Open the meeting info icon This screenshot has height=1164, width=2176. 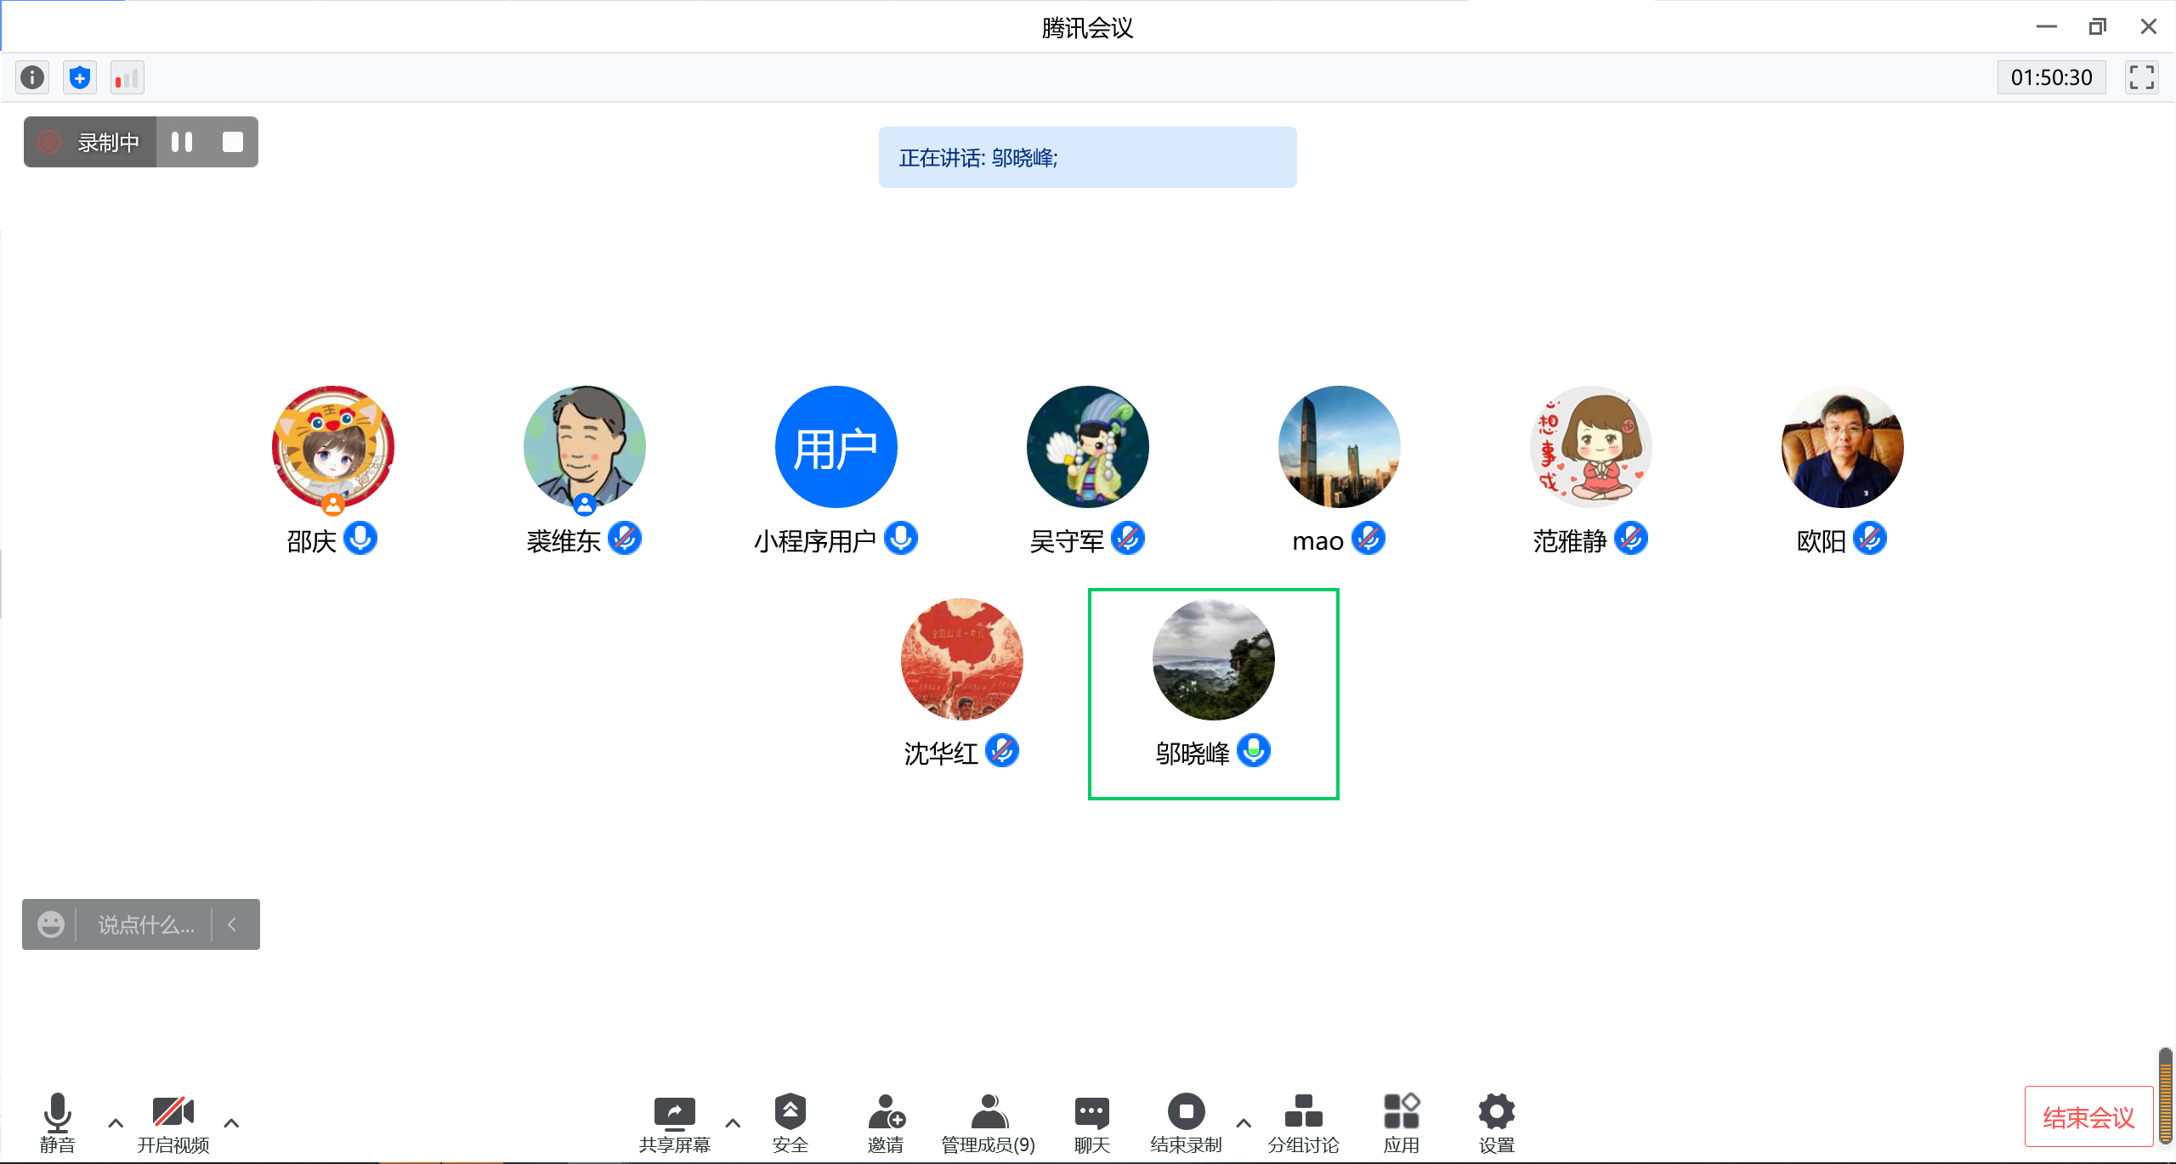click(x=32, y=77)
